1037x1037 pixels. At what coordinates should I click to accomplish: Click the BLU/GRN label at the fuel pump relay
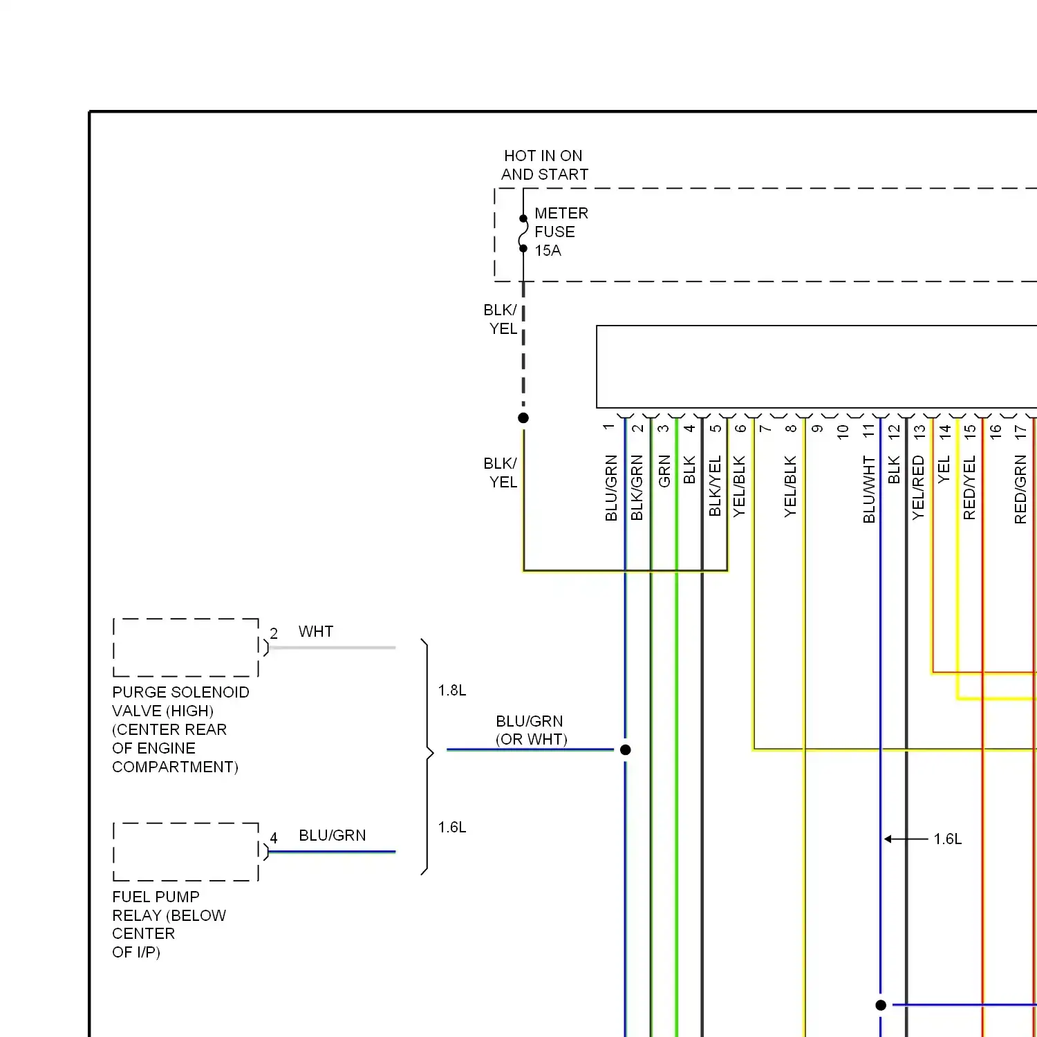(x=333, y=836)
